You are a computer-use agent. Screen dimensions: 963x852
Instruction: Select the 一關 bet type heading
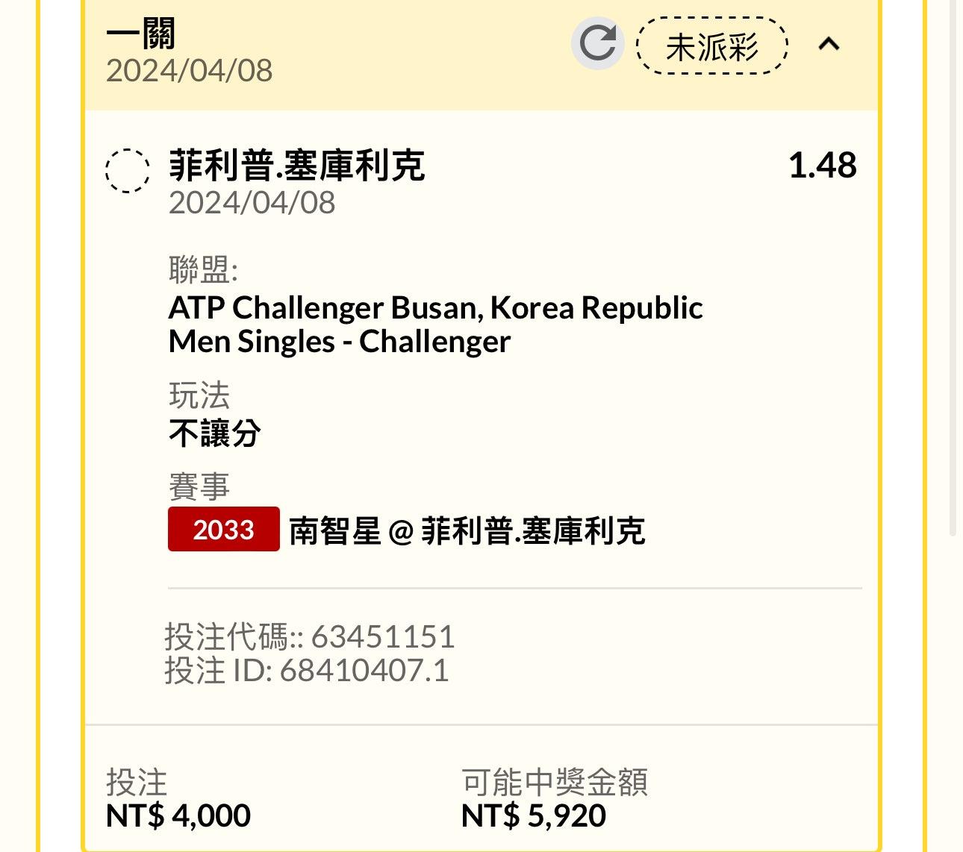click(x=141, y=34)
